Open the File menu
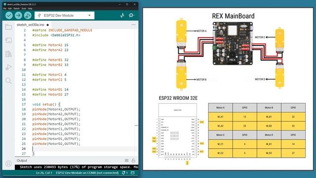 4,8
